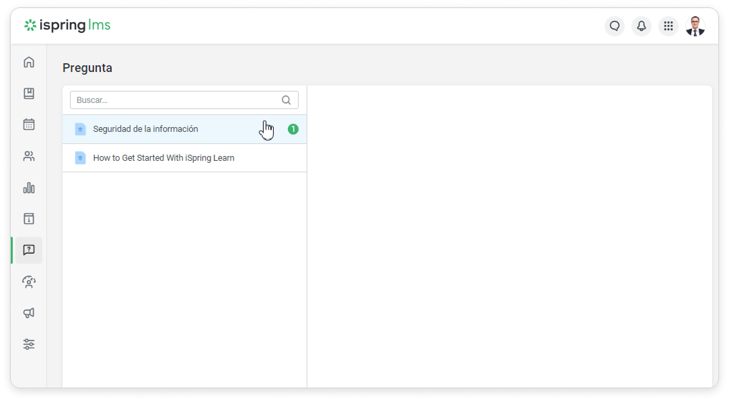Open the supervisor headset icon
Screen dimensions: 729x401
pyautogui.click(x=29, y=282)
